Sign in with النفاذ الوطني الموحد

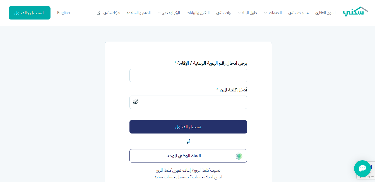[x=188, y=156]
